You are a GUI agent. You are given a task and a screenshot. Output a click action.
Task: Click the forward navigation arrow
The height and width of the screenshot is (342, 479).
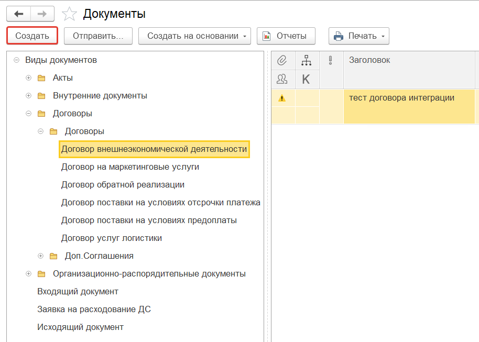pos(42,14)
